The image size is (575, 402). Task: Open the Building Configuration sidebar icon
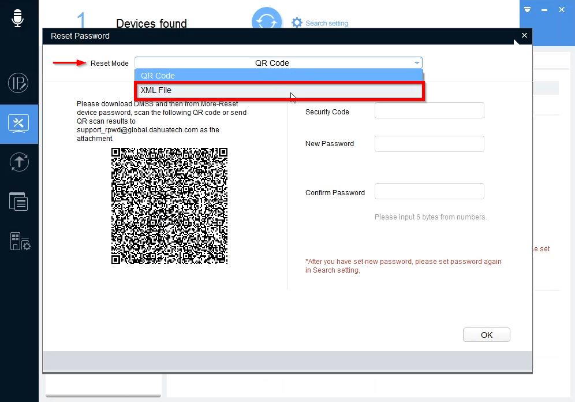click(x=20, y=241)
